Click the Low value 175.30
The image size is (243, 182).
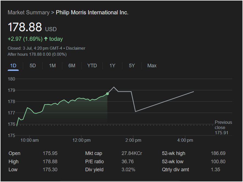click(x=50, y=169)
